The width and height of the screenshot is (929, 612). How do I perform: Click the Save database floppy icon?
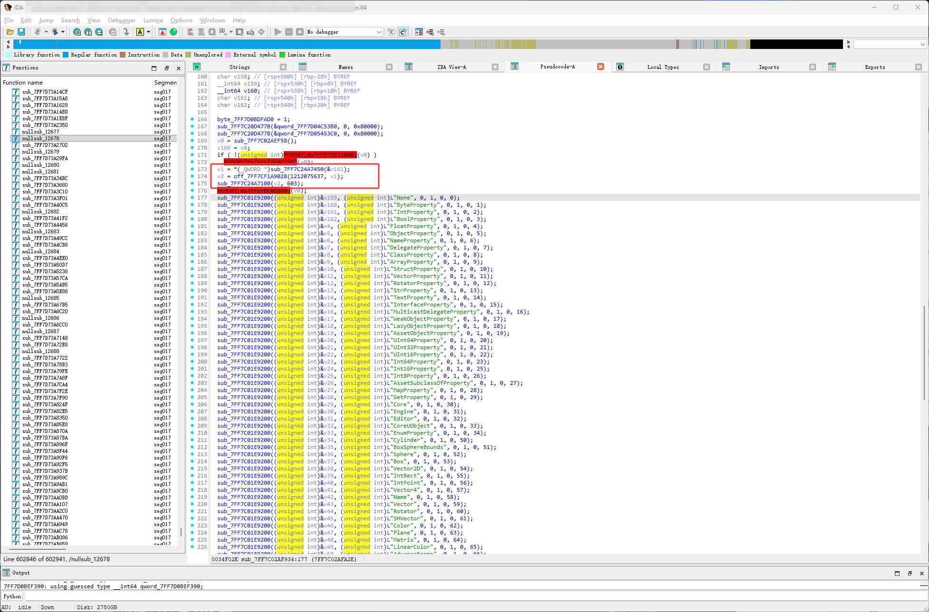pyautogui.click(x=21, y=32)
